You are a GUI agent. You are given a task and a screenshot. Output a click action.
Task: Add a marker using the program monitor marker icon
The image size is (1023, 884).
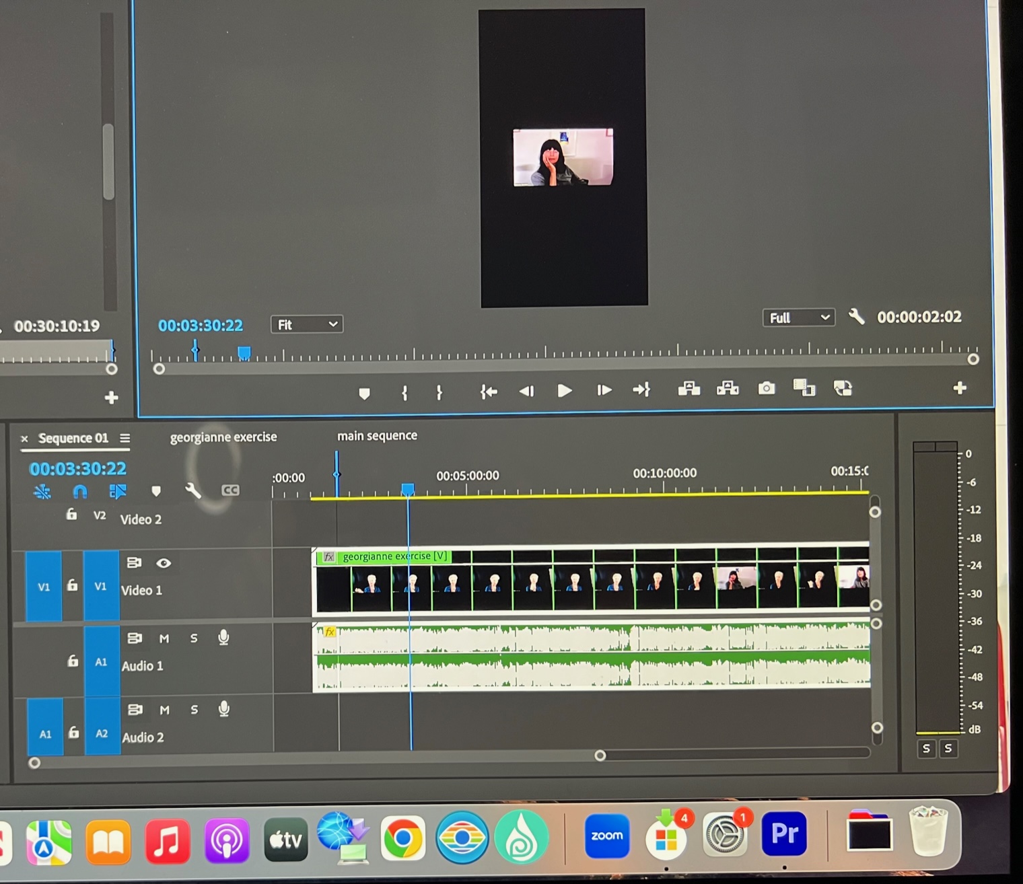click(x=364, y=394)
